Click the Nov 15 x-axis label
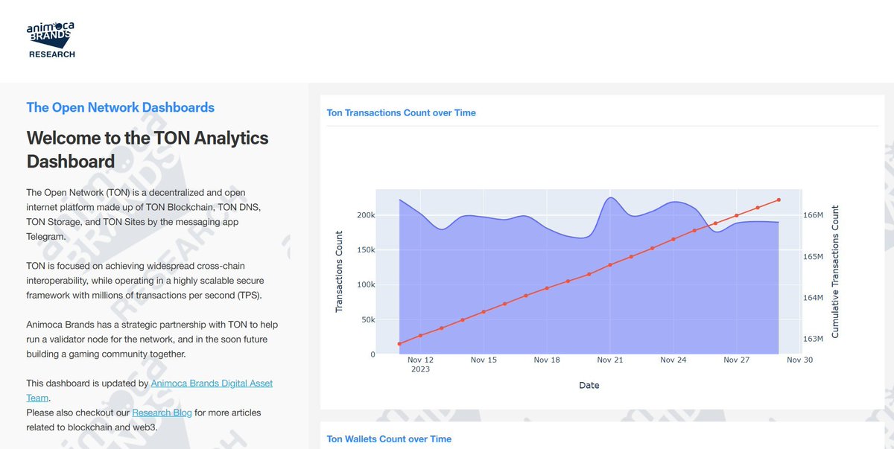This screenshot has width=894, height=449. [484, 360]
